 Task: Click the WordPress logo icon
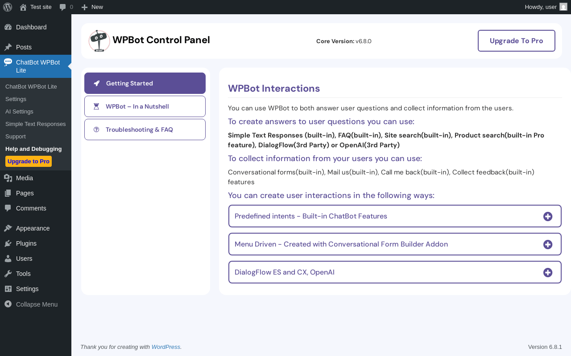tap(8, 7)
